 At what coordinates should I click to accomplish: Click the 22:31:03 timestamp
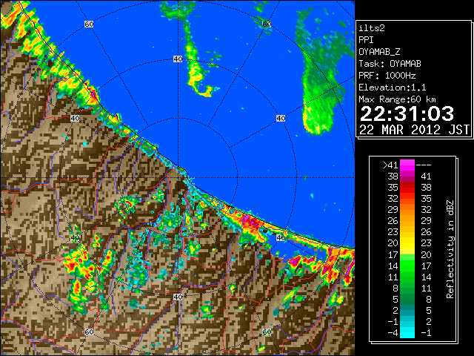coord(407,113)
